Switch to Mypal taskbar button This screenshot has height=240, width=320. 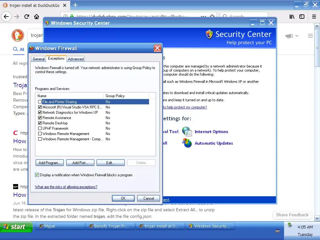pyautogui.click(x=60, y=226)
